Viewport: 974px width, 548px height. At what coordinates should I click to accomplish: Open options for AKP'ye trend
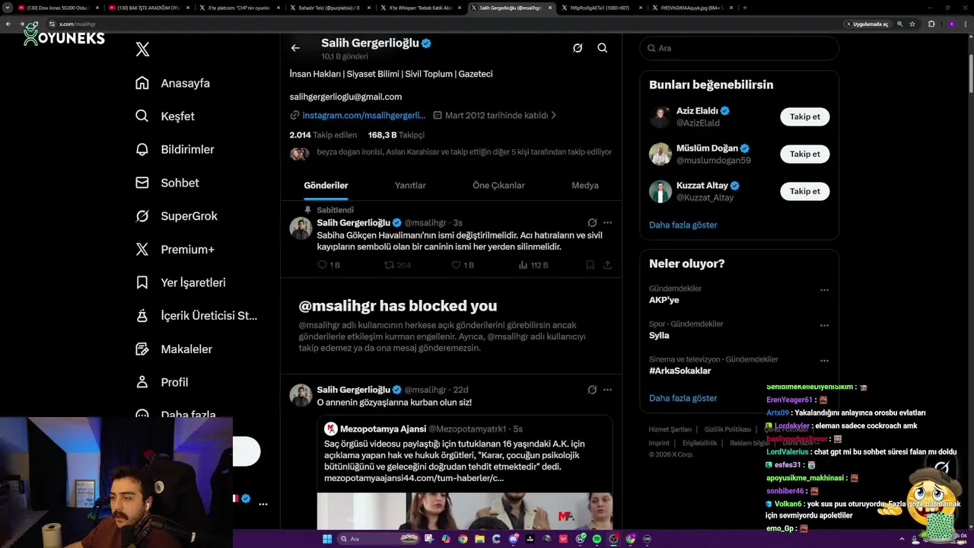[824, 290]
